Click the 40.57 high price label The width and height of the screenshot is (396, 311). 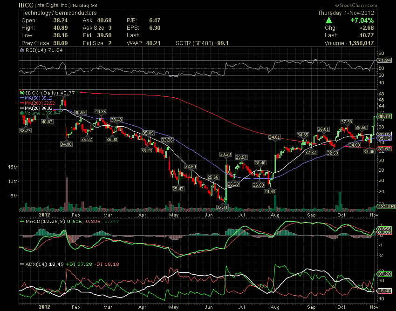tap(80, 112)
